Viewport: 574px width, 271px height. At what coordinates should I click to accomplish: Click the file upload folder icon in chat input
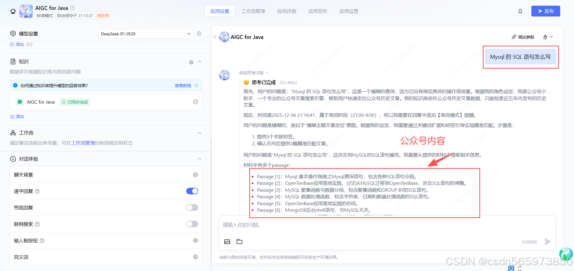click(x=239, y=242)
